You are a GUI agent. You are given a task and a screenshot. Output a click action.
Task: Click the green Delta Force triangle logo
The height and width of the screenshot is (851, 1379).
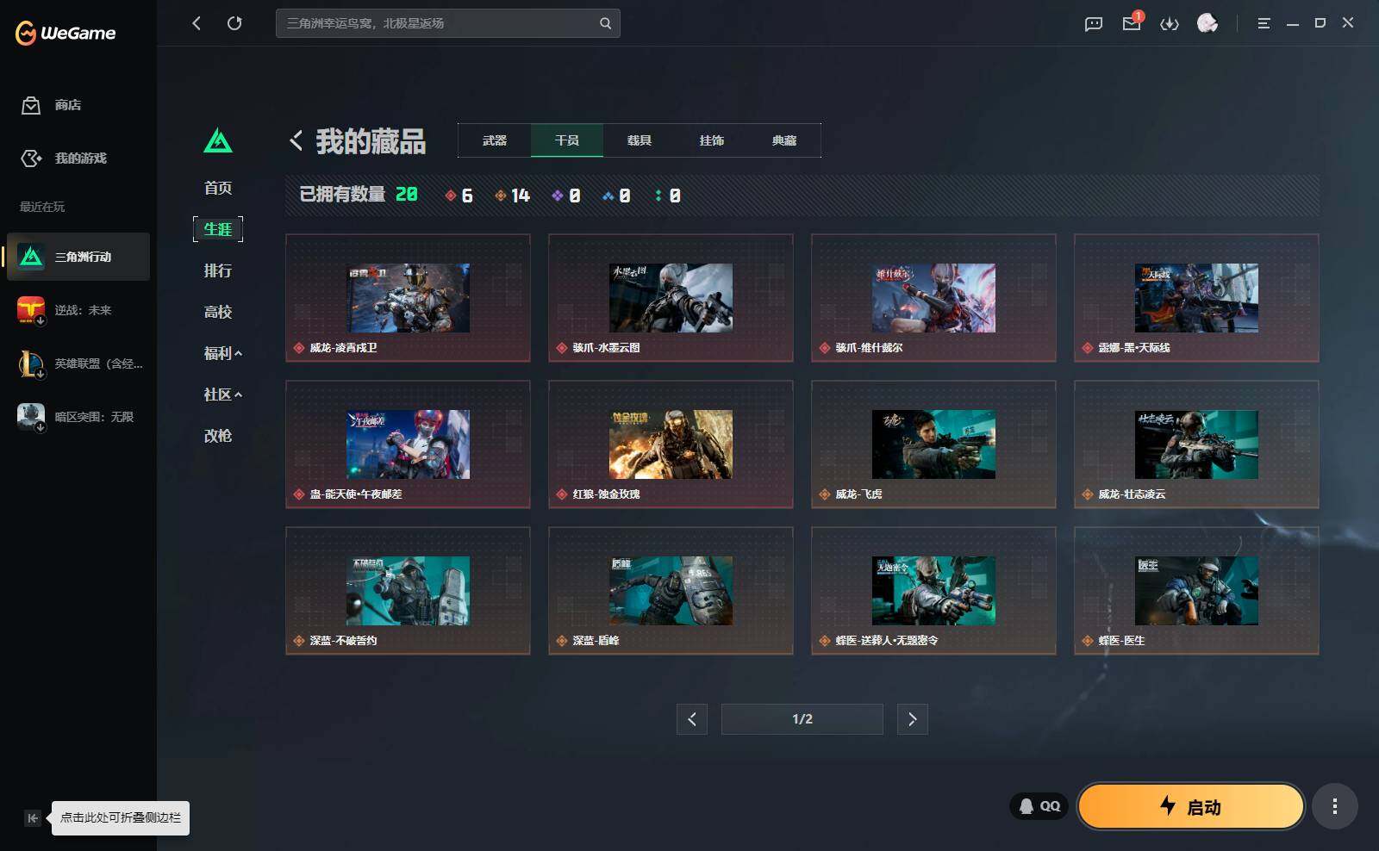click(218, 140)
